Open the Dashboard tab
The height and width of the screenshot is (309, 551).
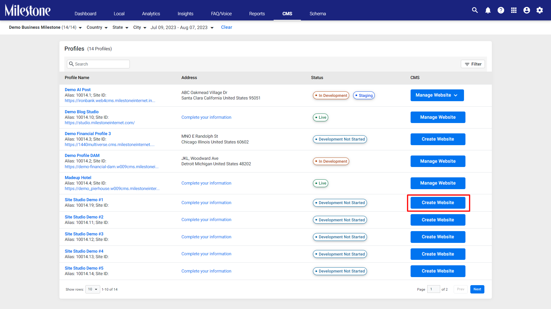[x=85, y=14]
